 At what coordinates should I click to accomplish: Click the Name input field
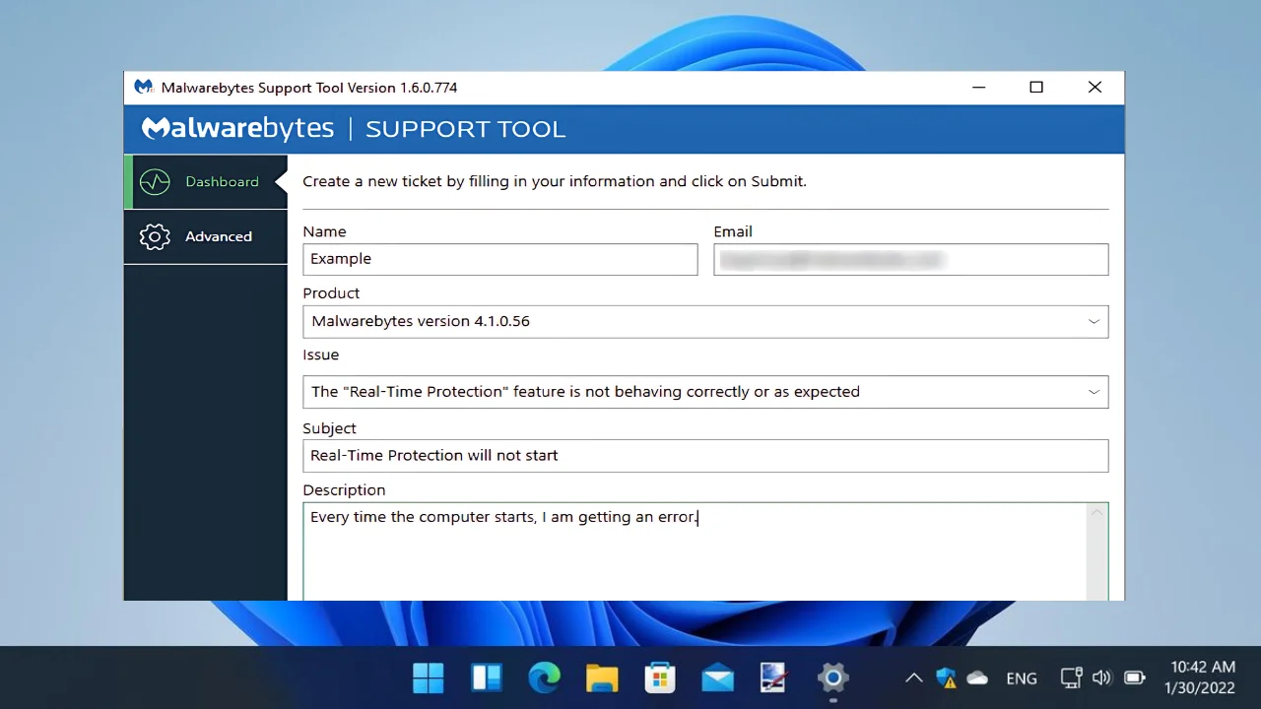[500, 259]
